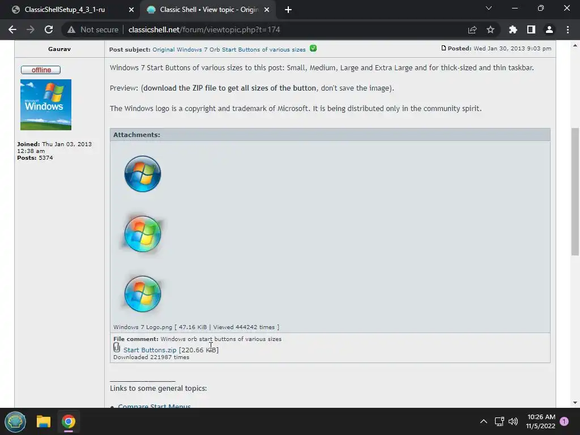This screenshot has width=580, height=435.
Task: Click the third Windows orb image
Action: click(142, 294)
